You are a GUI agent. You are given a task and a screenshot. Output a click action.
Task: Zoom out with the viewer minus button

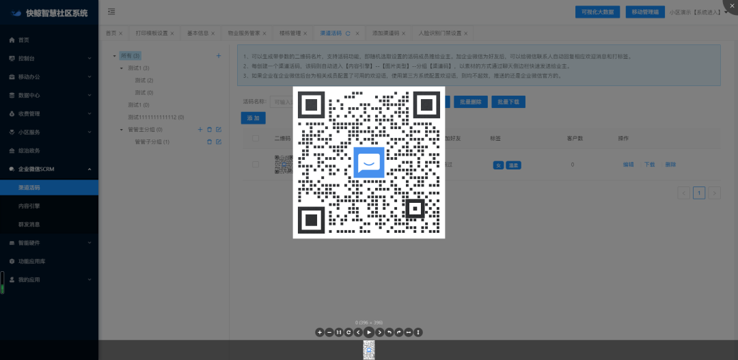329,332
